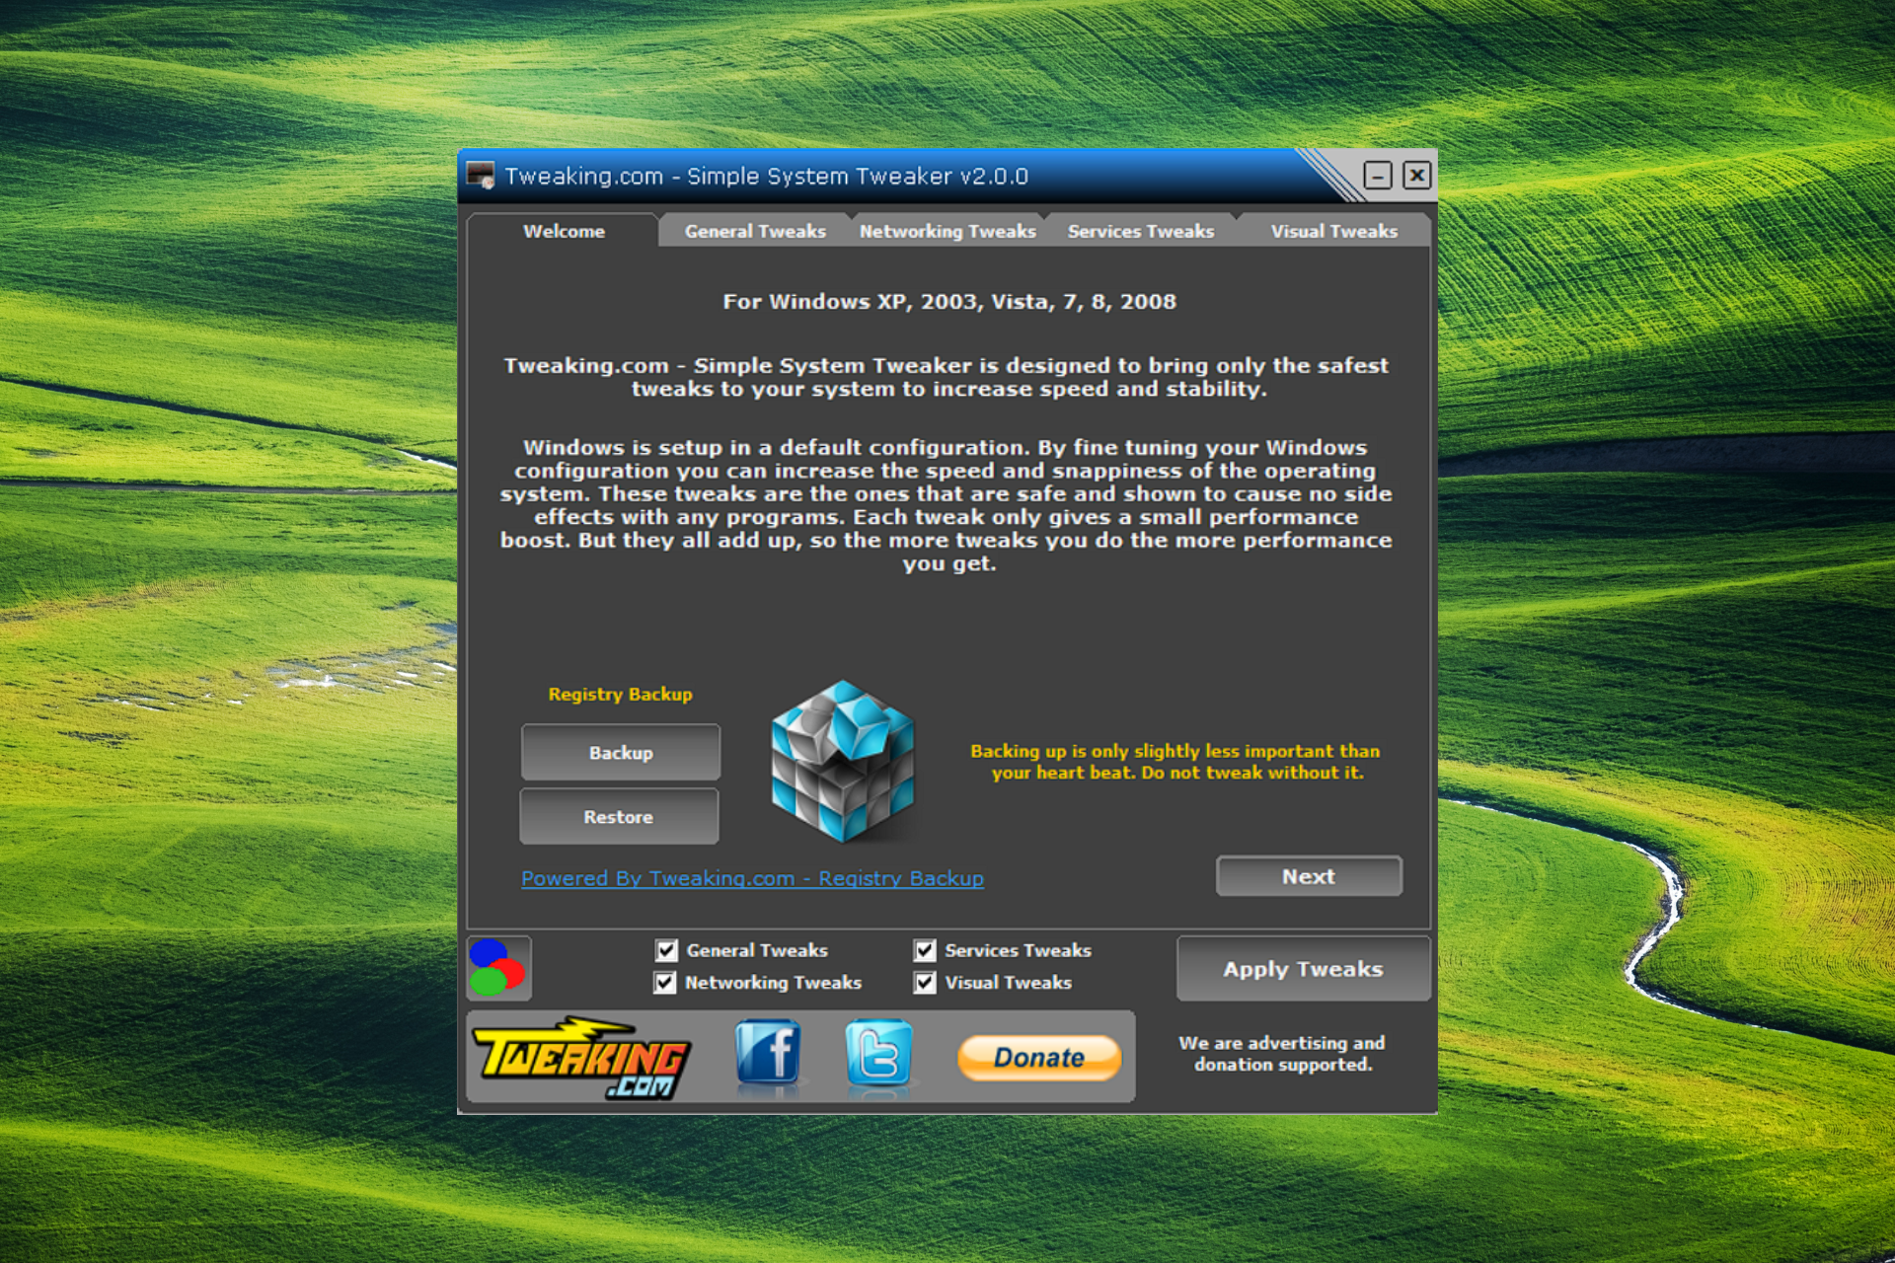1895x1263 pixels.
Task: Uncheck the Visual Tweaks checkbox
Action: click(925, 983)
